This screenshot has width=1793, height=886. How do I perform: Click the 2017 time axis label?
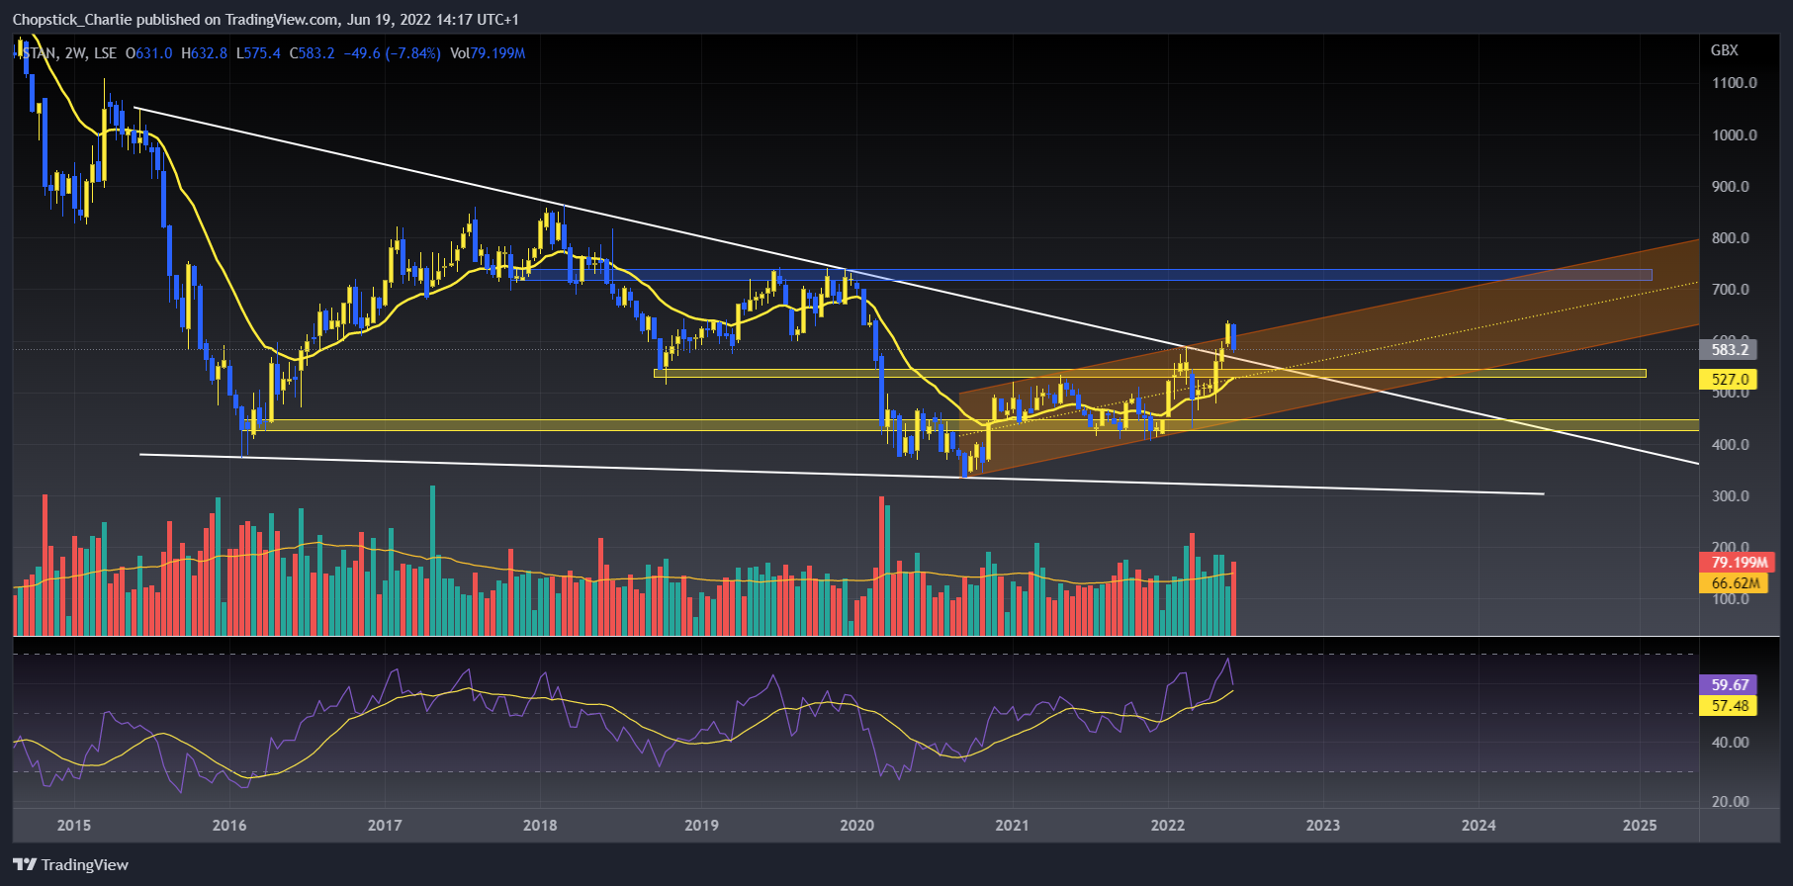[385, 825]
